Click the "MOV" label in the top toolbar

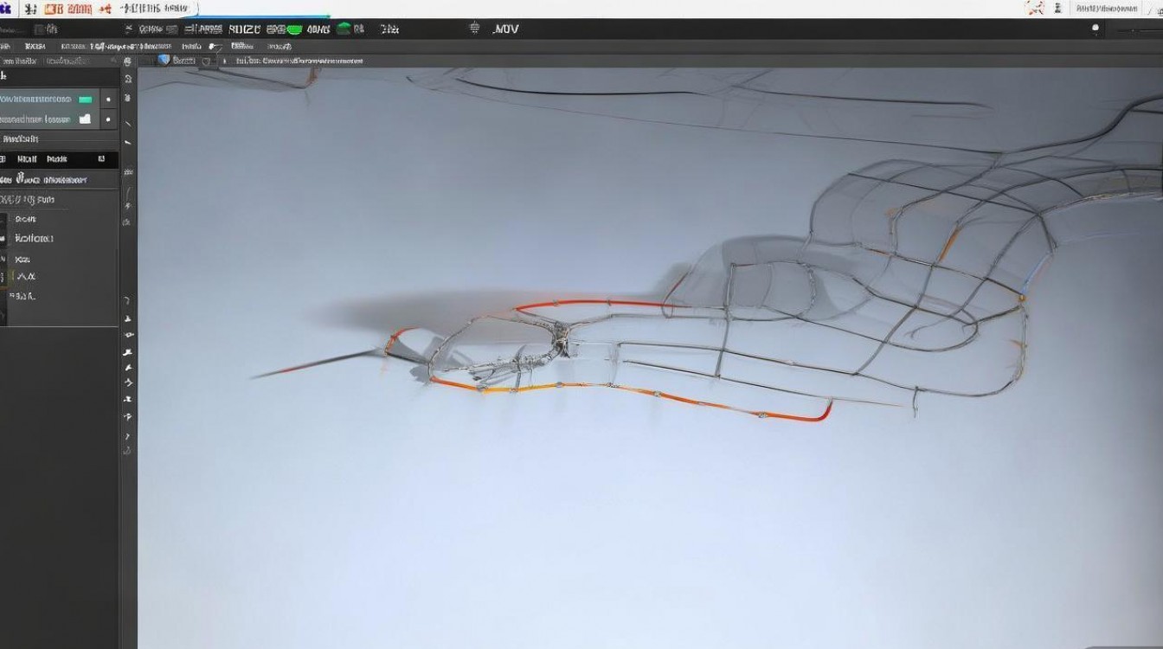505,29
